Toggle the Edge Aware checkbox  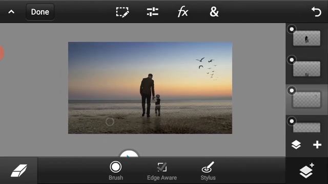pos(162,171)
